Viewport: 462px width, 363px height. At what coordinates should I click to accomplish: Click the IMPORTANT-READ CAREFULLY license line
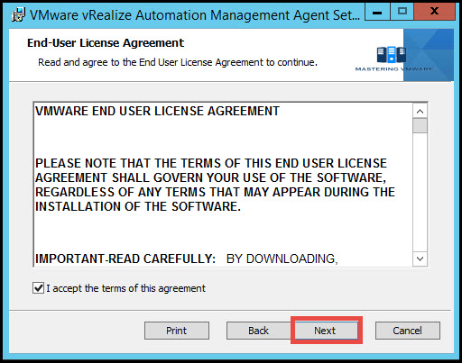tap(187, 259)
